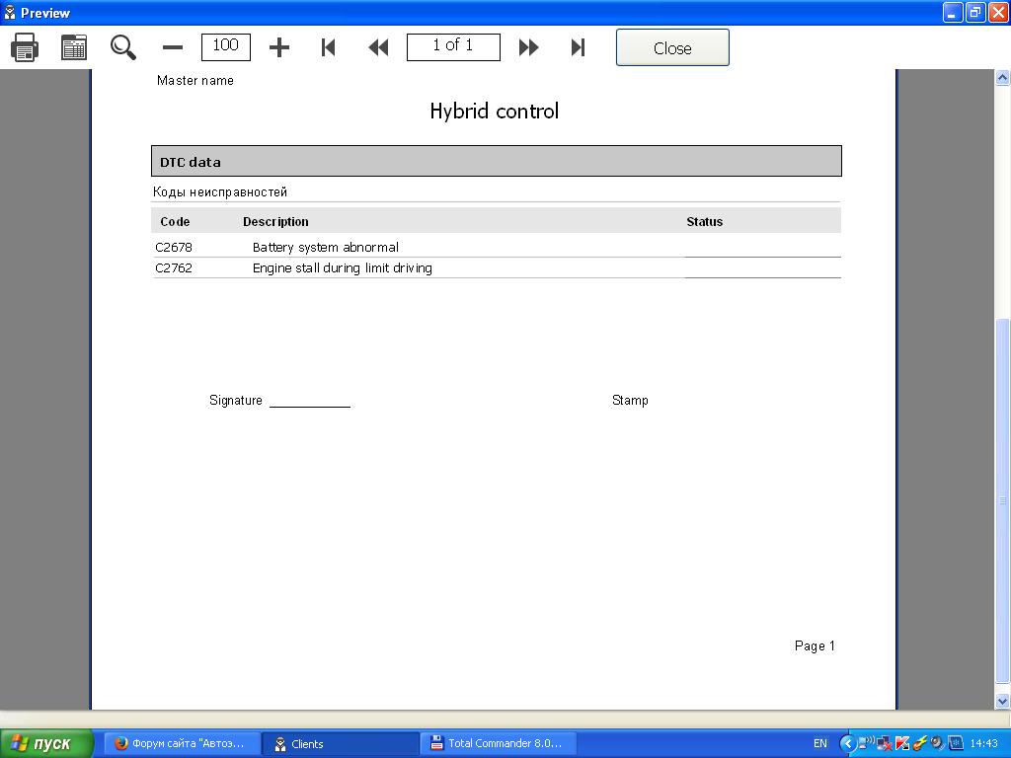Zoom in with the plus icon
Image resolution: width=1011 pixels, height=758 pixels.
coord(279,47)
